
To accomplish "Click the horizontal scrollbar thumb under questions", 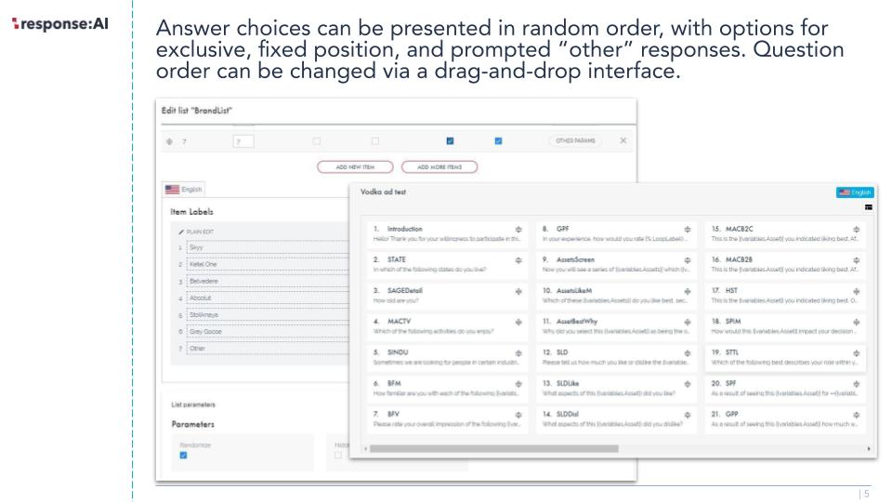I will click(493, 448).
